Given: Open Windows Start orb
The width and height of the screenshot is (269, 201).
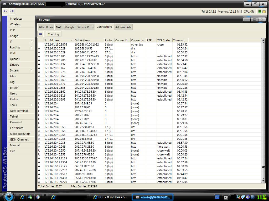Looking at the screenshot, I should [9, 197].
